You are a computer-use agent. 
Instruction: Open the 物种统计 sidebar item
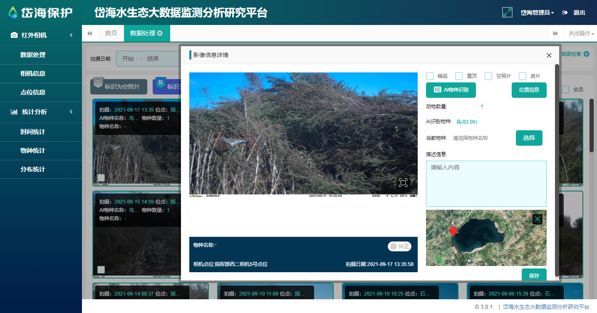[x=41, y=151]
